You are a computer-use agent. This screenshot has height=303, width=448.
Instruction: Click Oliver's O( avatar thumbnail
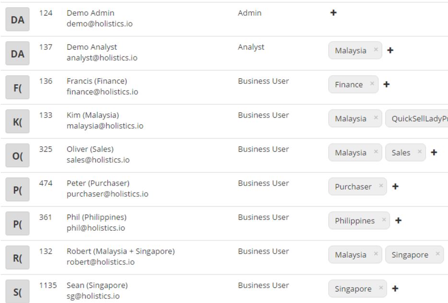[17, 156]
